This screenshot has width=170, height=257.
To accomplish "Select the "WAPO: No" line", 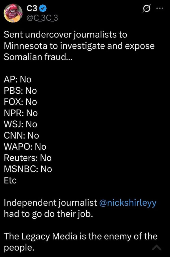I will pos(25,147).
